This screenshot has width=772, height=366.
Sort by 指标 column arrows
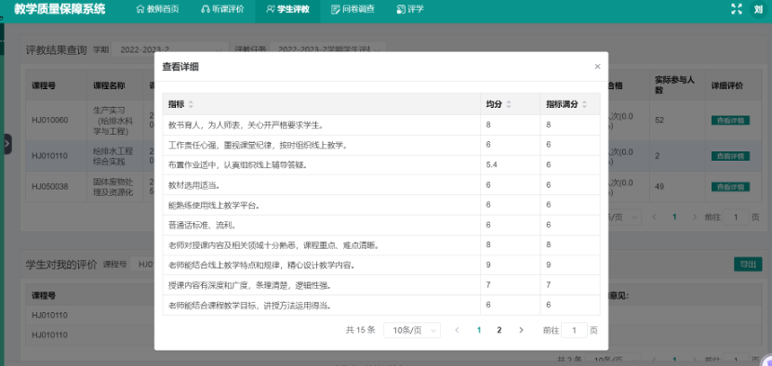[191, 104]
